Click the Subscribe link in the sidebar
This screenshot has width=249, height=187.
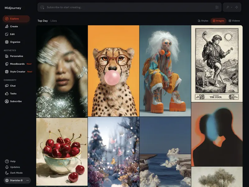16,101
